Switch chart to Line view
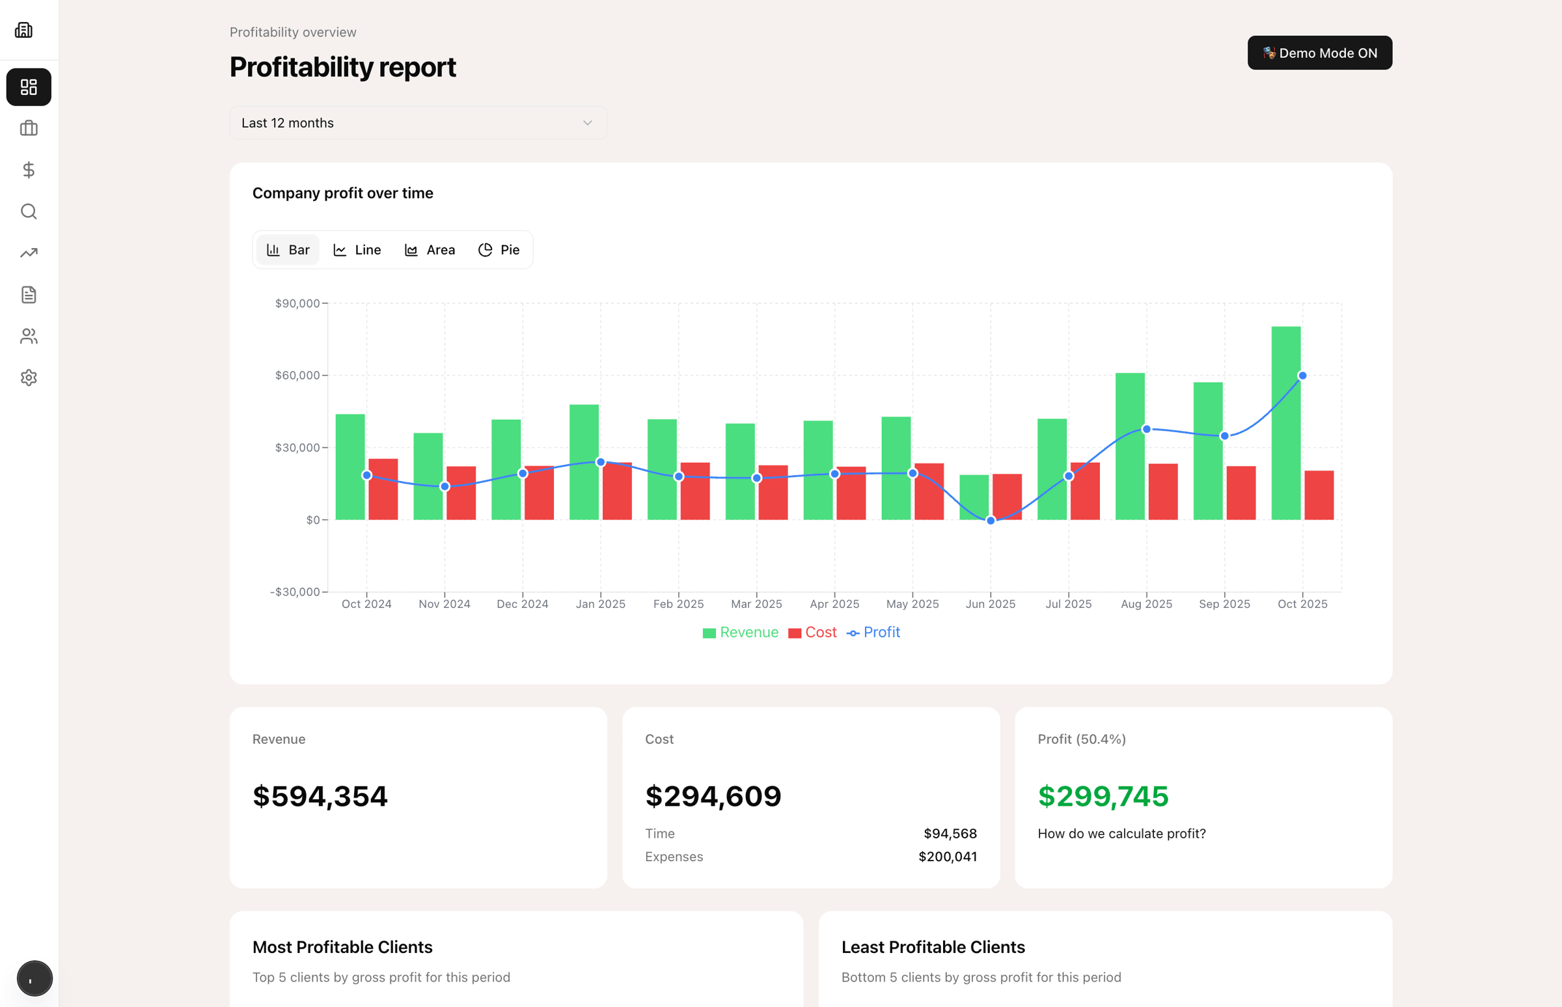The width and height of the screenshot is (1562, 1007). 357,250
